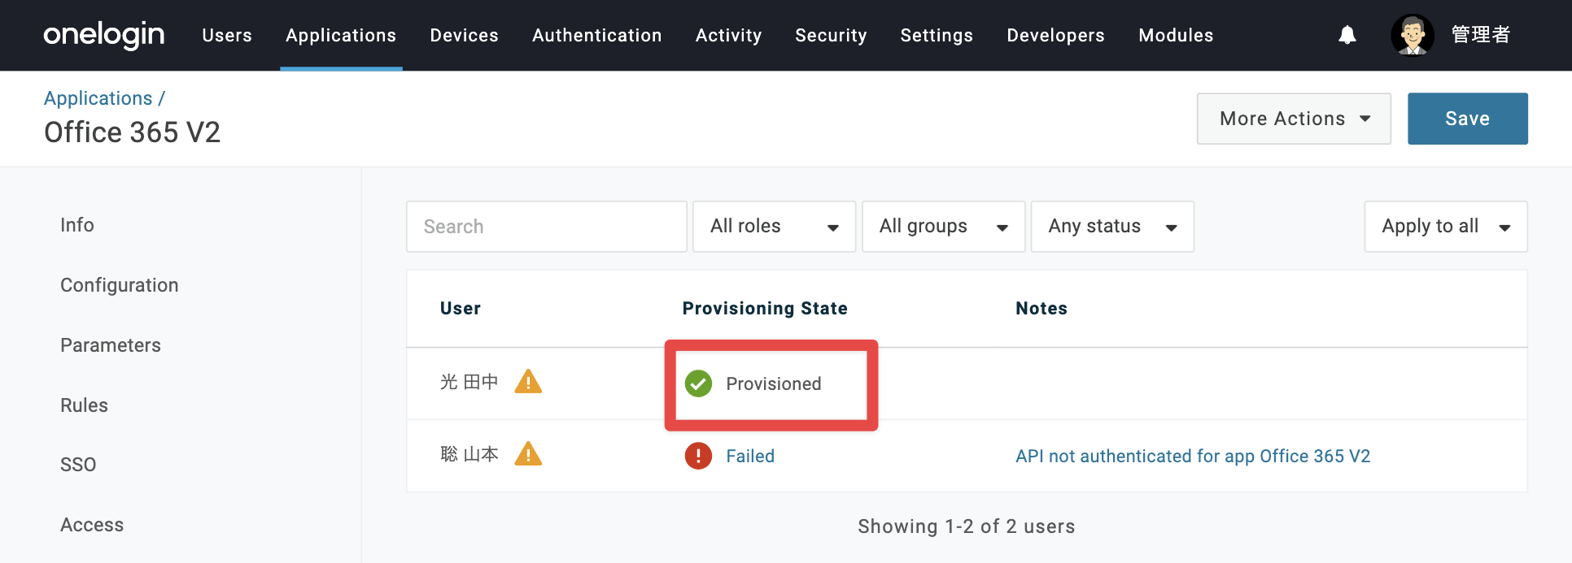Switch to the Configuration tab
The width and height of the screenshot is (1572, 563).
(120, 285)
